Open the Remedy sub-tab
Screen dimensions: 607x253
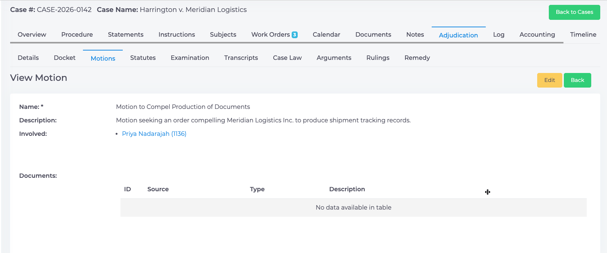tap(417, 58)
